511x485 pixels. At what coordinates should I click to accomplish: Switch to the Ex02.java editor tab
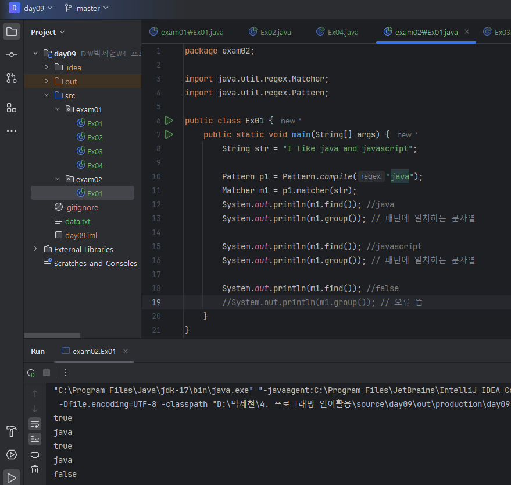point(275,32)
